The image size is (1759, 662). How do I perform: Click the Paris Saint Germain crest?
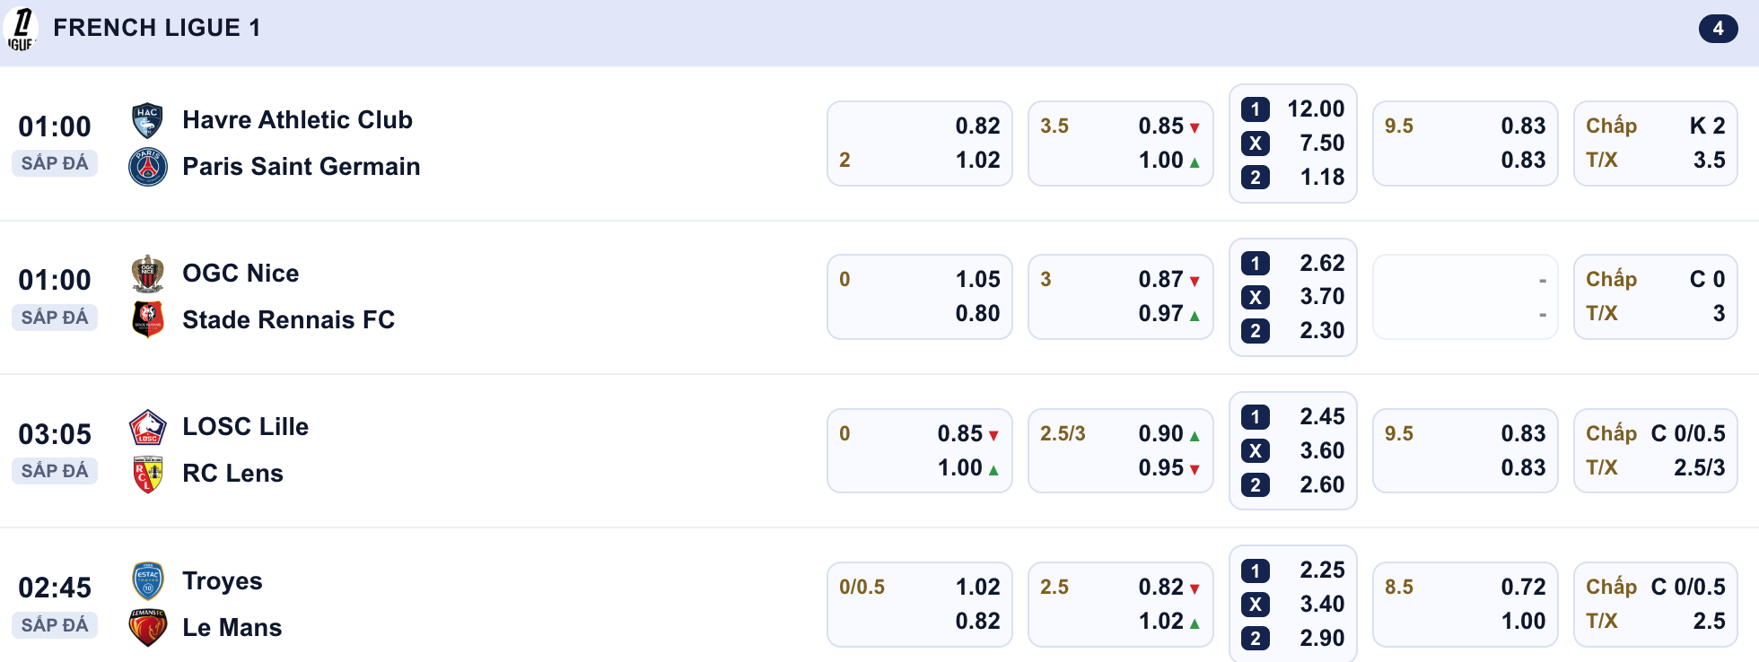point(147,167)
